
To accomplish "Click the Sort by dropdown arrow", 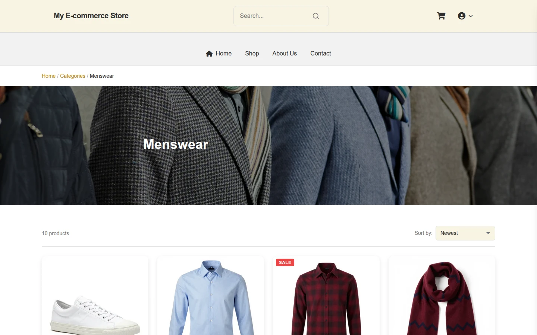I will pos(488,233).
